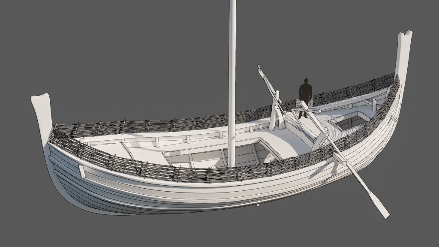Click the small fitting under the keel
This screenshot has height=247, width=439.
pyautogui.click(x=258, y=207)
